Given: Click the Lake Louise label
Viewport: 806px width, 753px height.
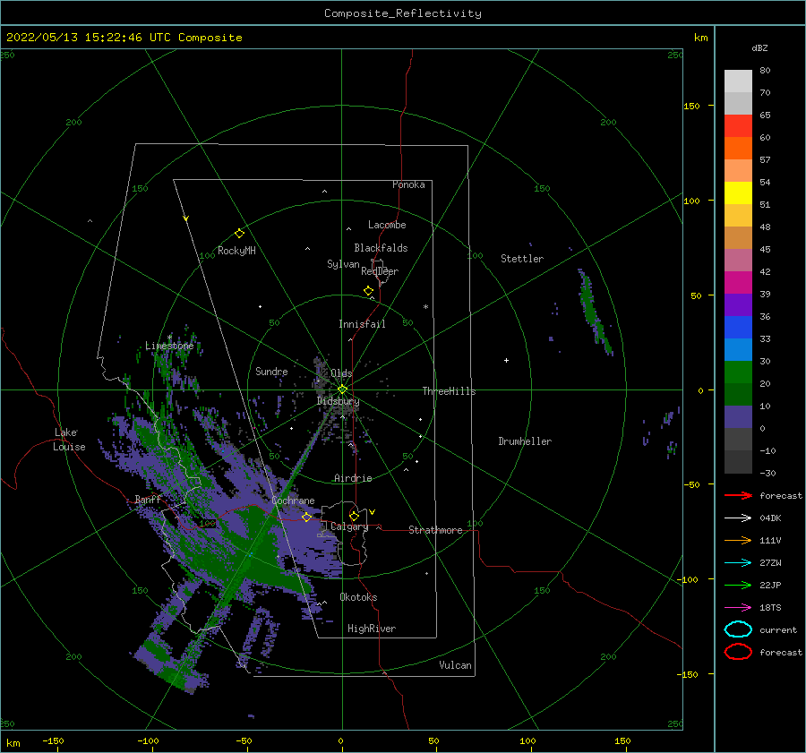Looking at the screenshot, I should 69,440.
